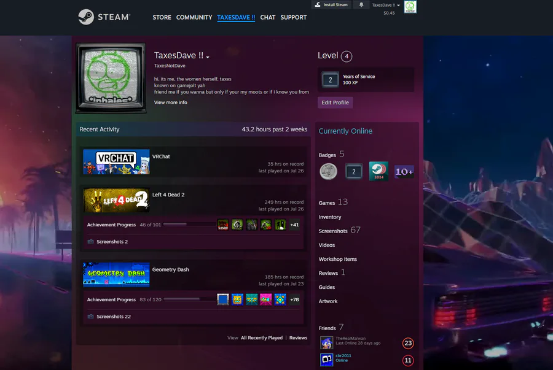The width and height of the screenshot is (553, 370).
Task: Open cbr2011 friend profile name
Action: coord(343,355)
